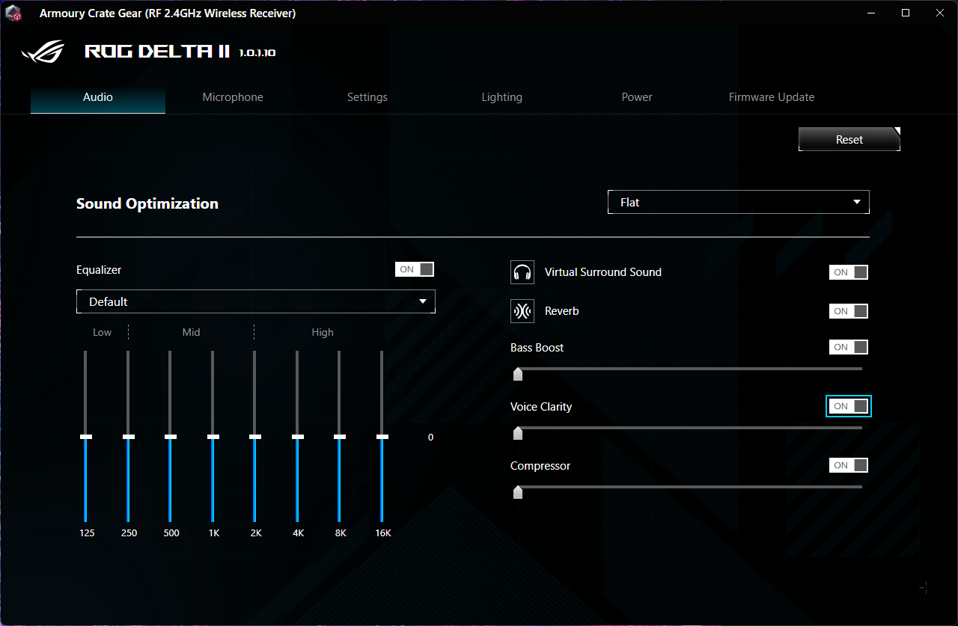Disable Virtual Surround Sound toggle

point(849,272)
